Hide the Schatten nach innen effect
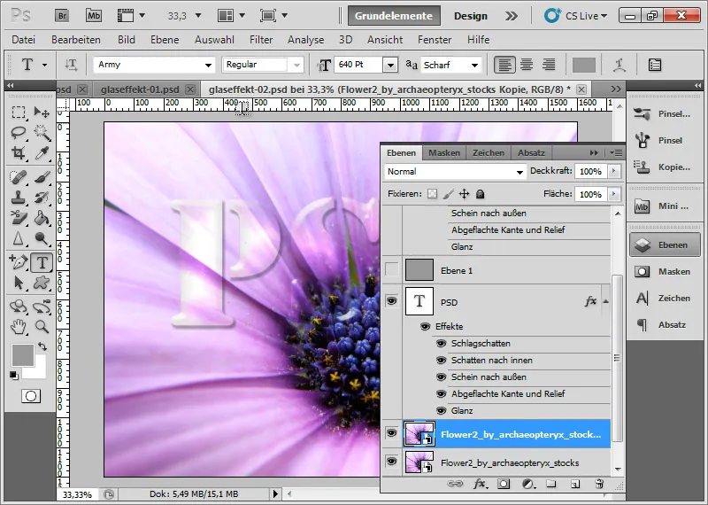The height and width of the screenshot is (505, 708). click(x=441, y=361)
